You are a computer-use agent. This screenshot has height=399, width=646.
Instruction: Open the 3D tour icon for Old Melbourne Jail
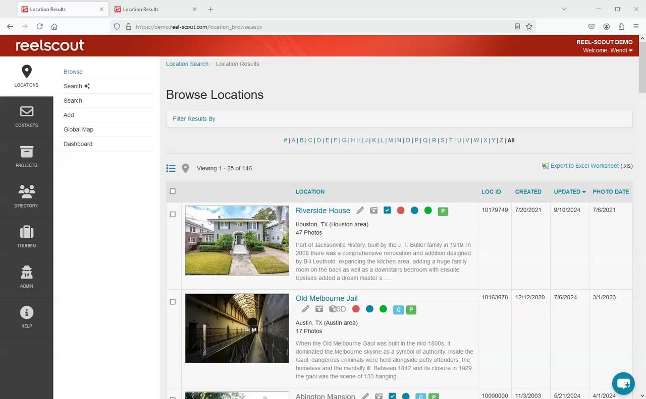coord(337,309)
